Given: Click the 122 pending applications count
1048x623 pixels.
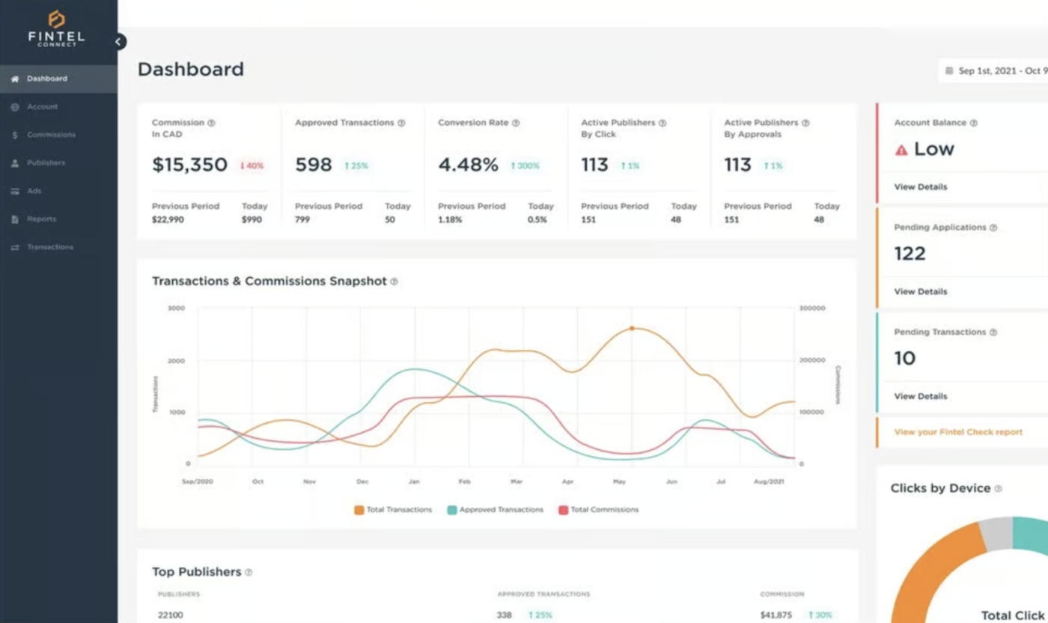Looking at the screenshot, I should point(910,254).
